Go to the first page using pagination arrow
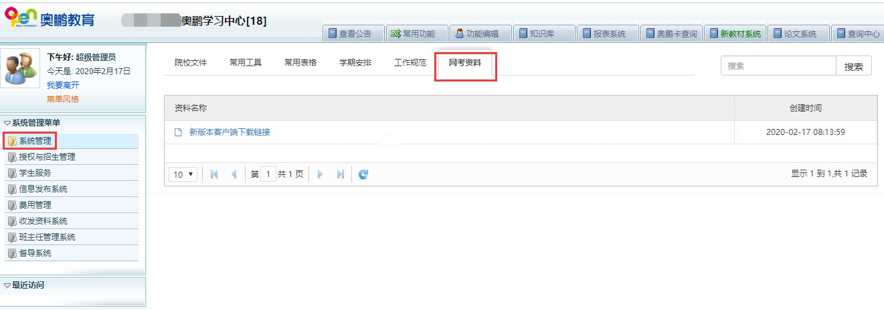The height and width of the screenshot is (310, 884). [214, 174]
